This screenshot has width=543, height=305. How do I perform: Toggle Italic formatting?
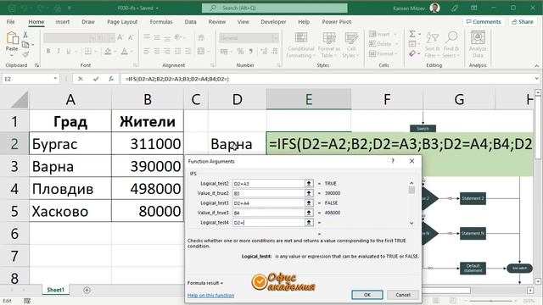tap(59, 51)
